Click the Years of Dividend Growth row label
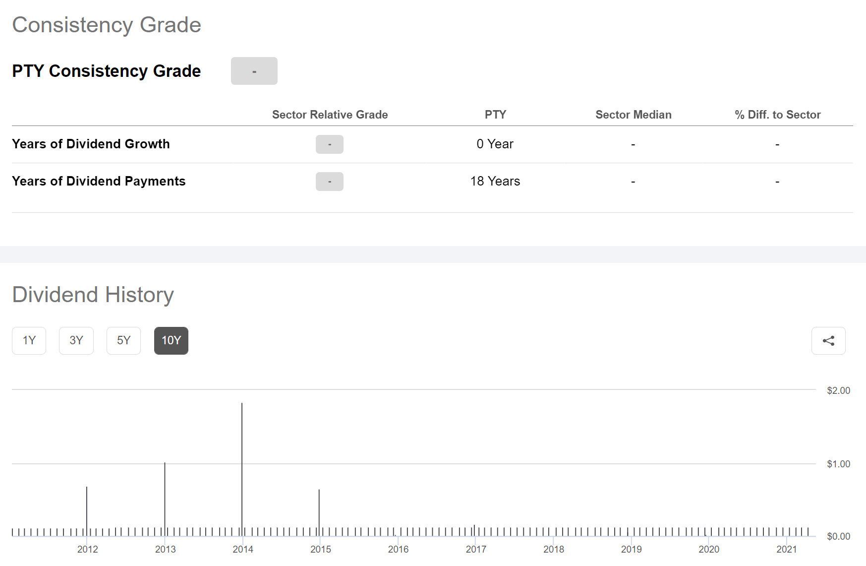The image size is (866, 566). (91, 144)
